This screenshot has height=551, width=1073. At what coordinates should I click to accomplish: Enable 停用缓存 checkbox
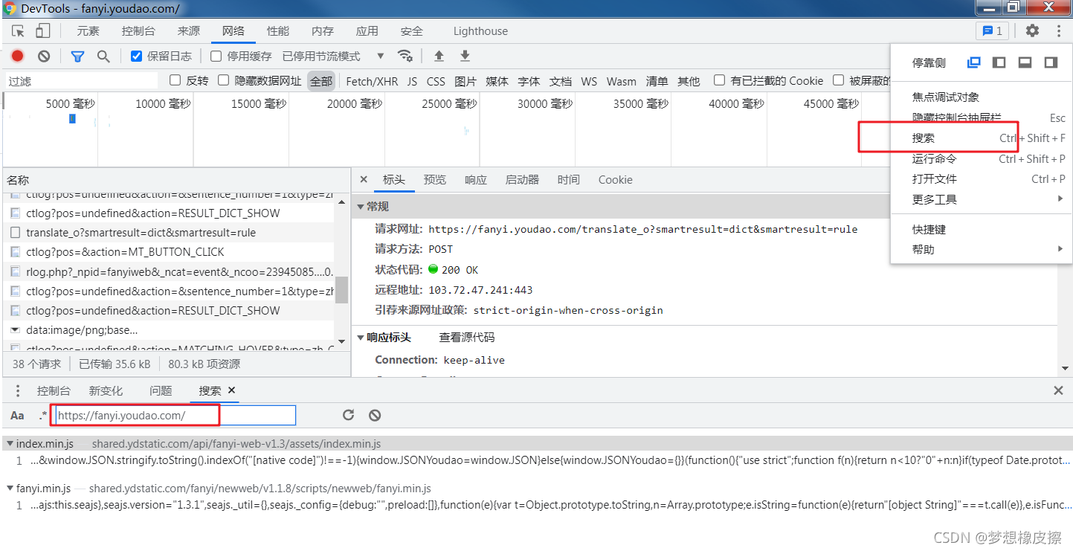point(216,56)
